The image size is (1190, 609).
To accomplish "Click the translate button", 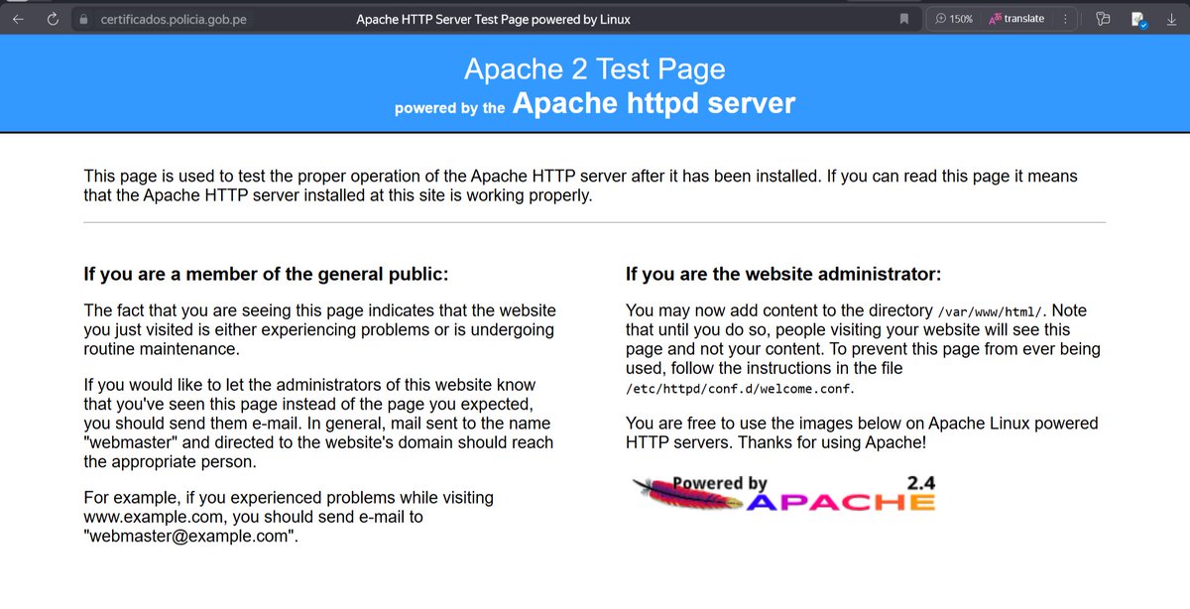I will (x=1016, y=19).
